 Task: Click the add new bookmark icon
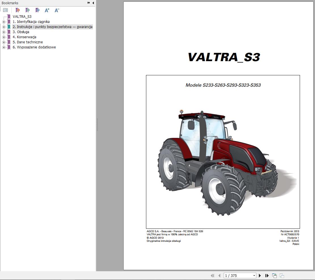coord(28,10)
